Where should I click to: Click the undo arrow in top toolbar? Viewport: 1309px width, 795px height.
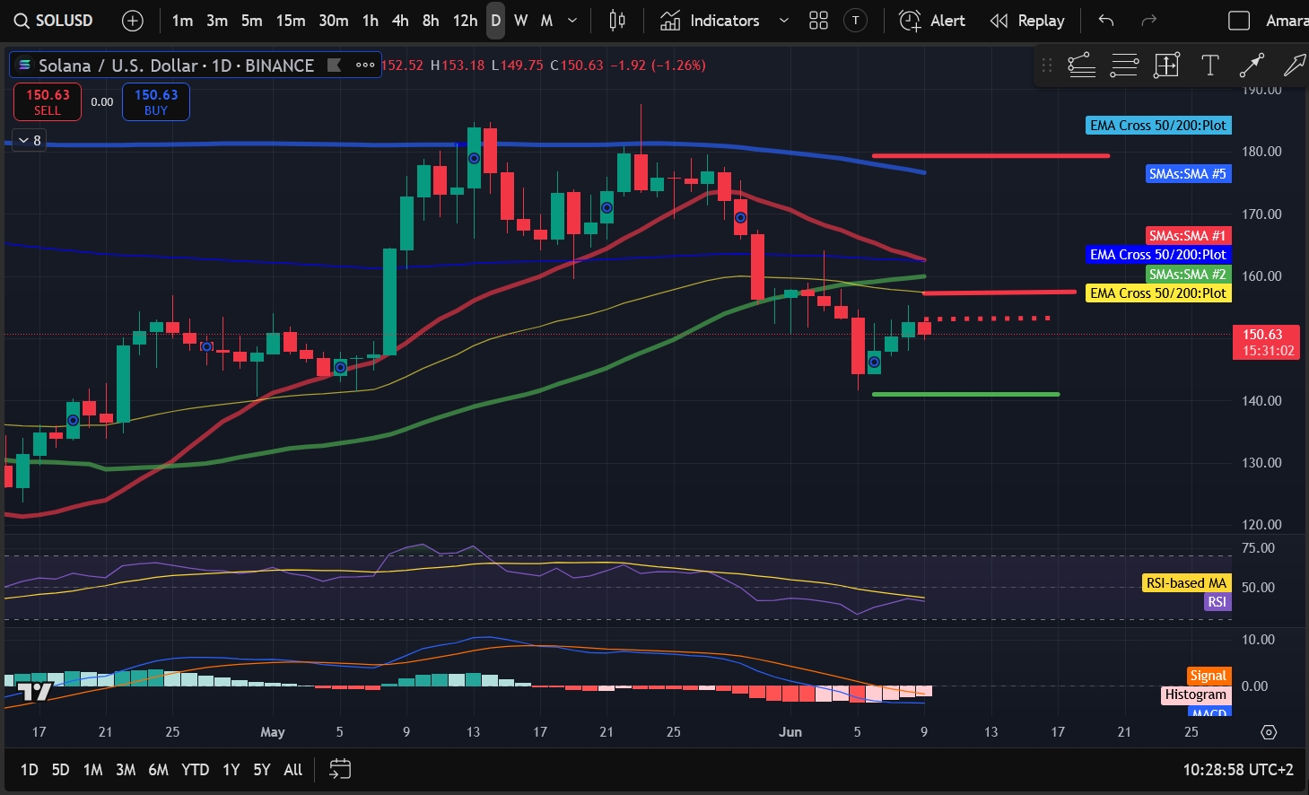pyautogui.click(x=1106, y=21)
